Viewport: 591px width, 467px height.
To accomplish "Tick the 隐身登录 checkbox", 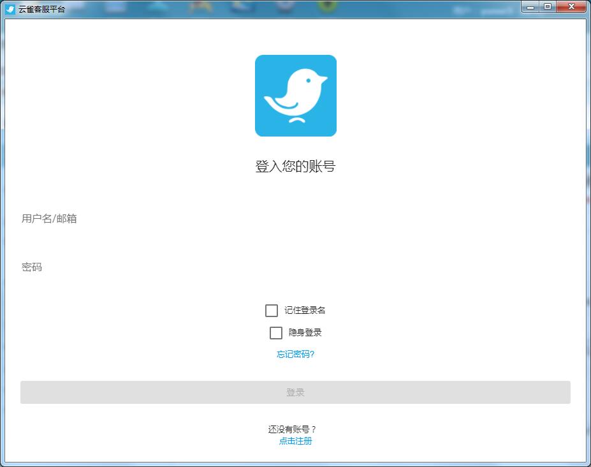I will [276, 333].
